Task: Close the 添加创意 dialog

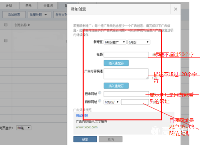Action: click(x=176, y=9)
